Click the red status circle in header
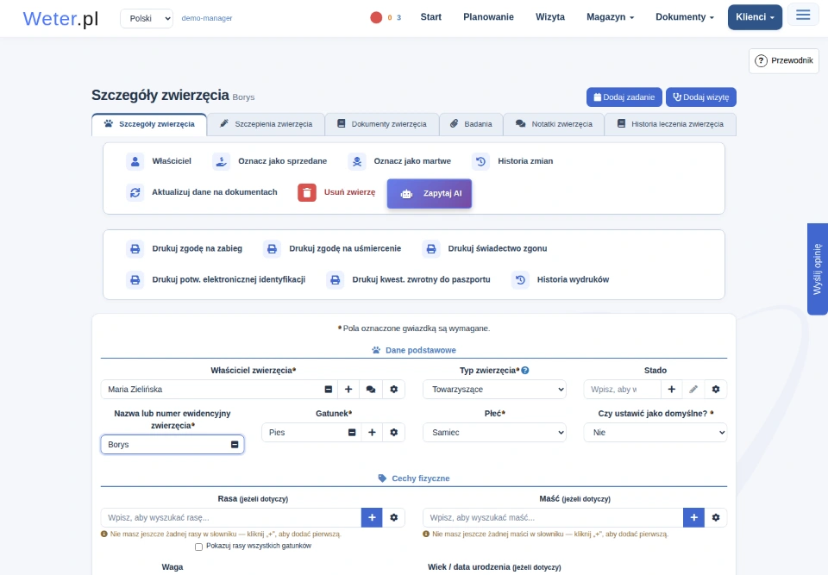Image resolution: width=828 pixels, height=575 pixels. (x=376, y=17)
